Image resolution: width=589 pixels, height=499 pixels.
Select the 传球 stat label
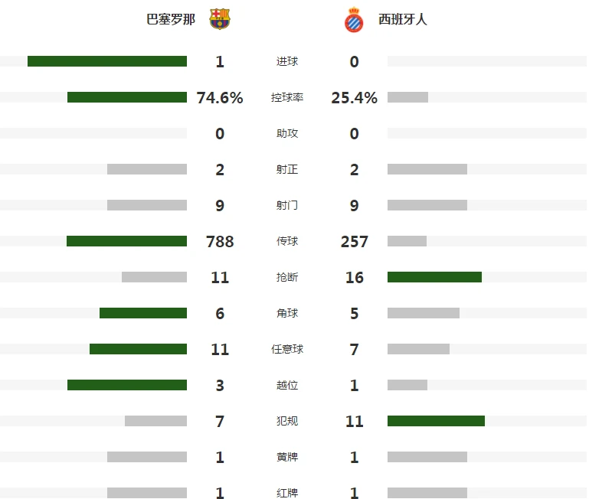click(x=287, y=241)
